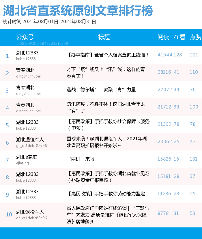Click the 公众号 column header
The height and width of the screenshot is (239, 202).
25,37
